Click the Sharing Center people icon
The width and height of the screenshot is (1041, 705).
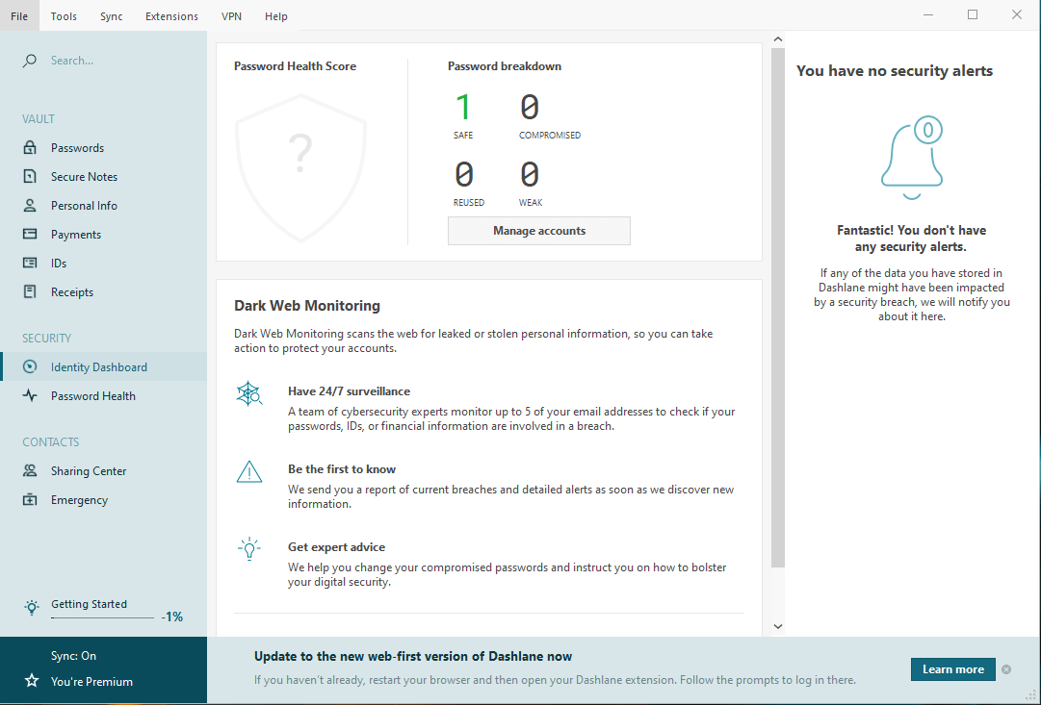coord(30,471)
